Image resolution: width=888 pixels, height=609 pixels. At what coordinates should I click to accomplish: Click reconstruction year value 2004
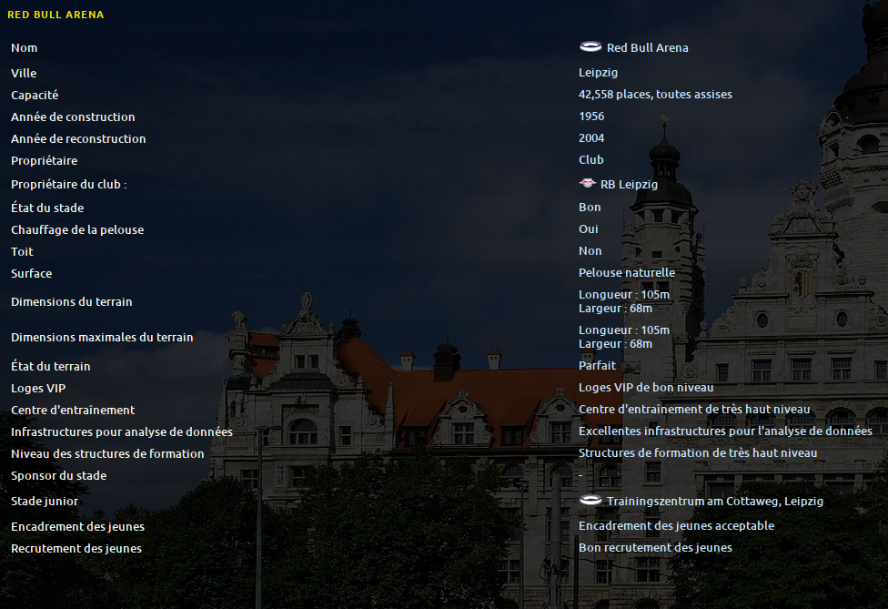tap(591, 138)
